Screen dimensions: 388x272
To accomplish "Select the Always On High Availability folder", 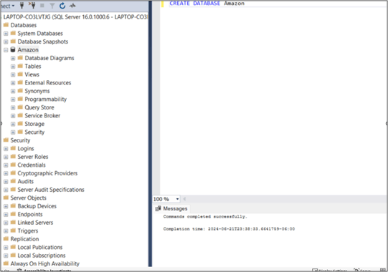I will [44, 263].
